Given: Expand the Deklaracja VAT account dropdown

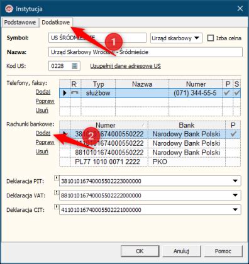Looking at the screenshot, I should (235, 195).
